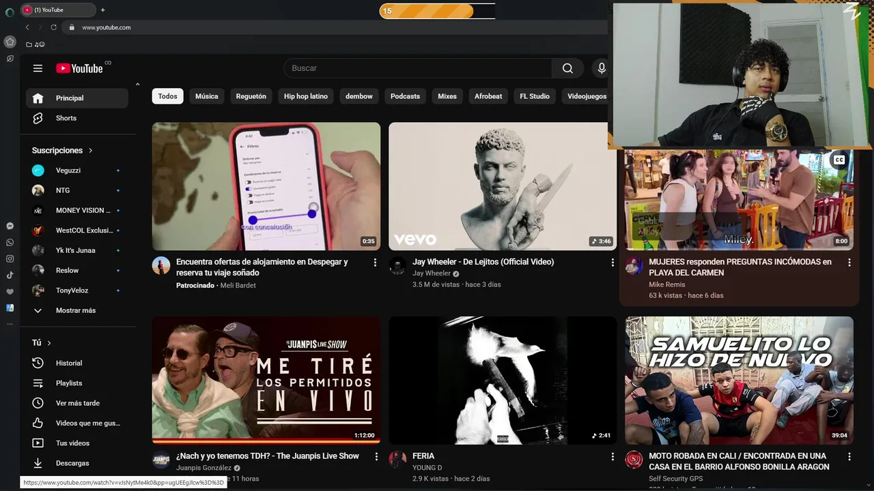Open options menu for MUJERES responden video
This screenshot has width=874, height=491.
pyautogui.click(x=849, y=263)
